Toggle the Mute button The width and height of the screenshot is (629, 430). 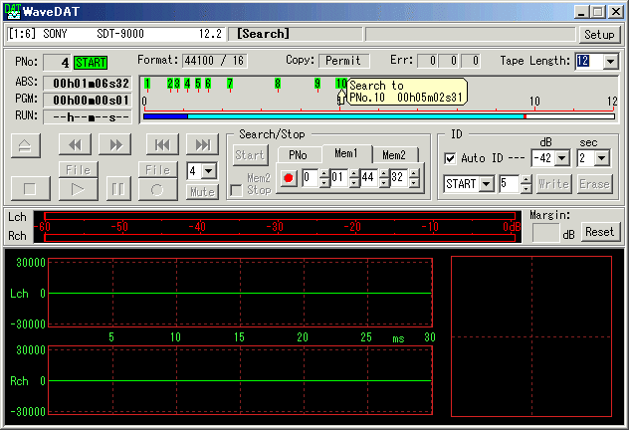pos(202,191)
